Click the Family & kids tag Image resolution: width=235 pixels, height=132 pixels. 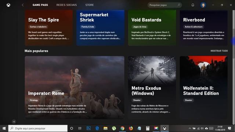88,27
